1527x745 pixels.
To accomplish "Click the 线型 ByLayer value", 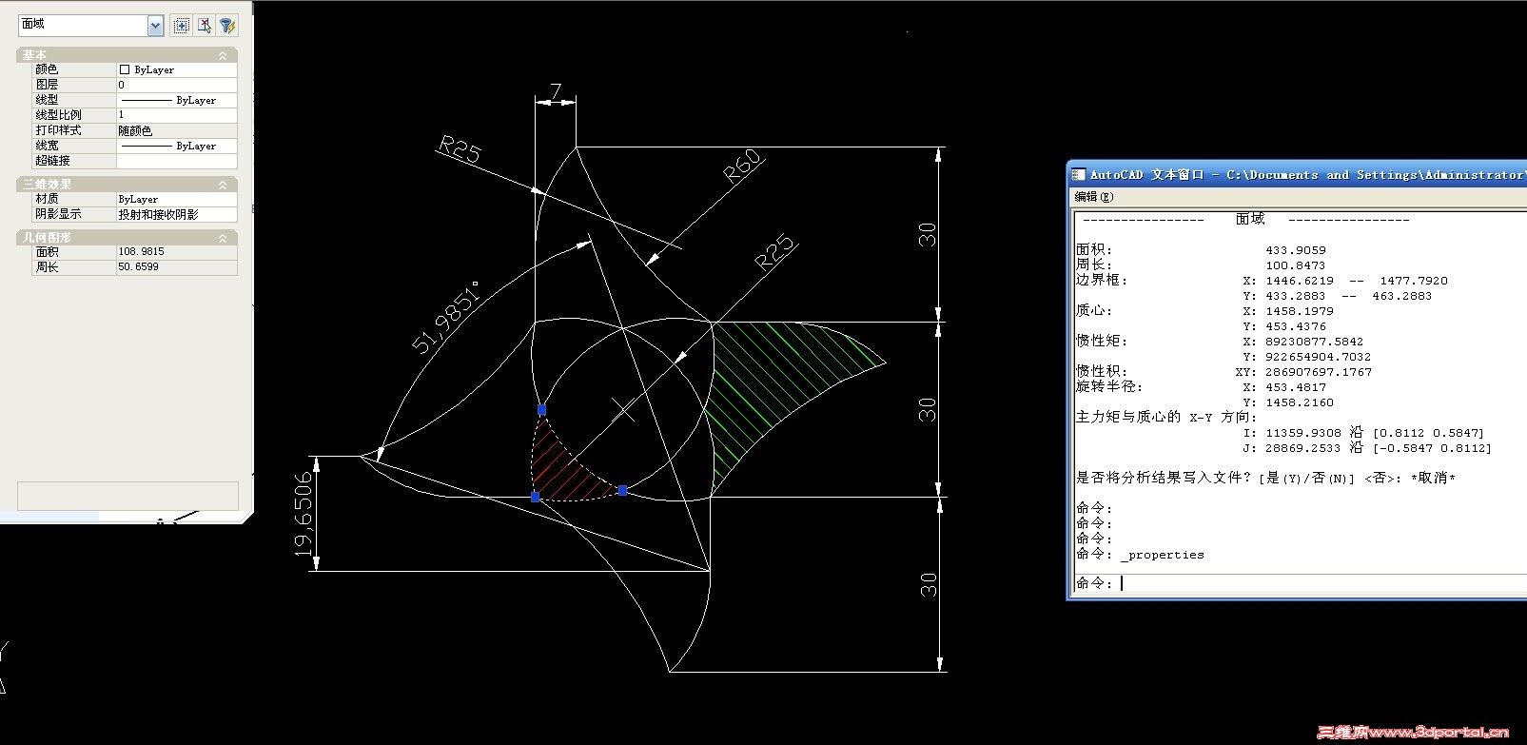I will 176,100.
